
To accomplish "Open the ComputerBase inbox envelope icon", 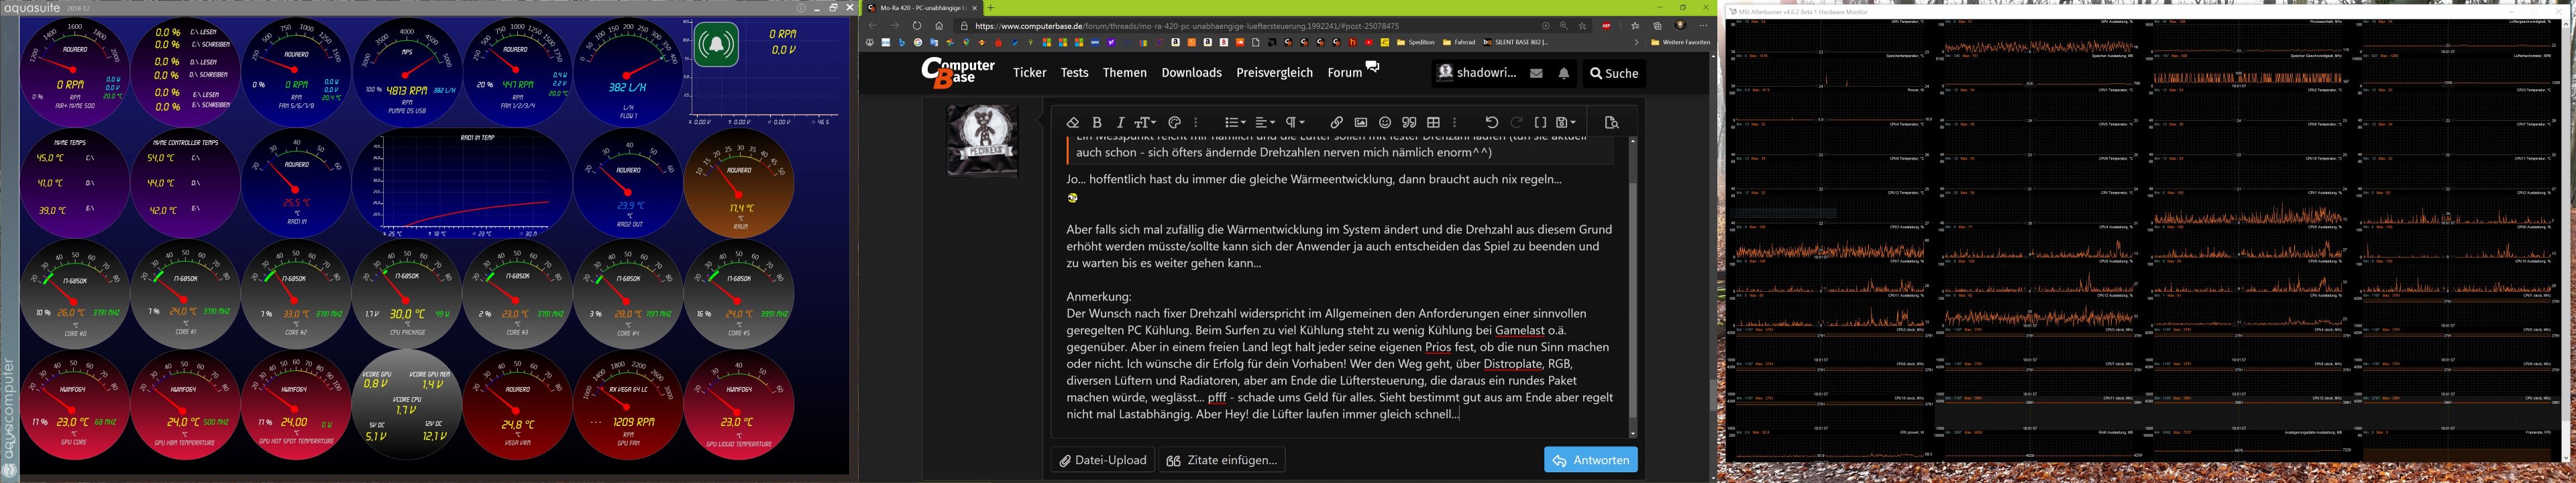I will point(1536,73).
